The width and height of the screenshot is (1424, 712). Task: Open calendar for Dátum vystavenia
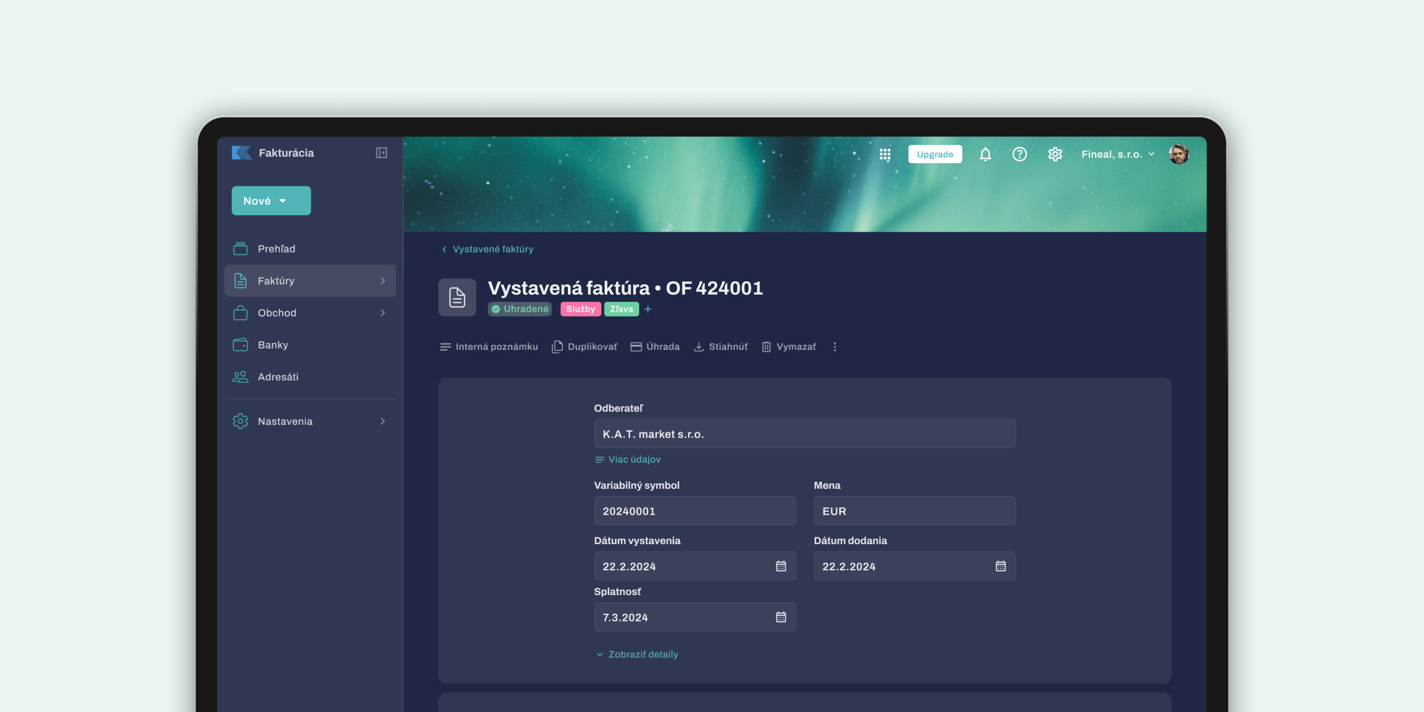pos(781,566)
